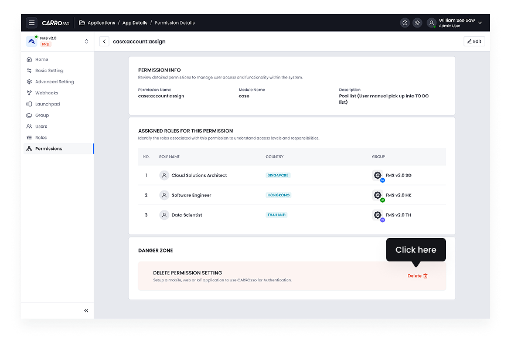Click the help question mark icon
The height and width of the screenshot is (347, 511).
coord(404,23)
